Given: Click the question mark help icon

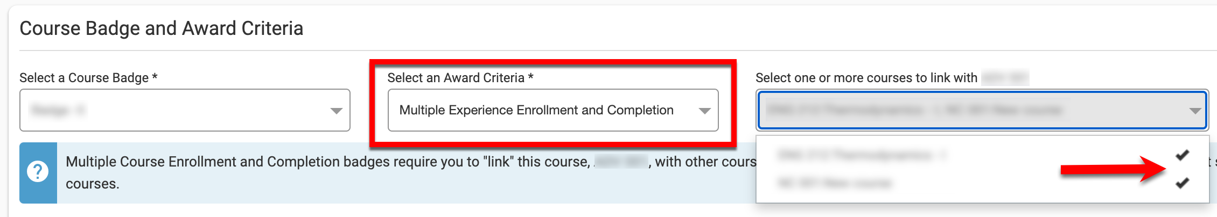Looking at the screenshot, I should (38, 172).
